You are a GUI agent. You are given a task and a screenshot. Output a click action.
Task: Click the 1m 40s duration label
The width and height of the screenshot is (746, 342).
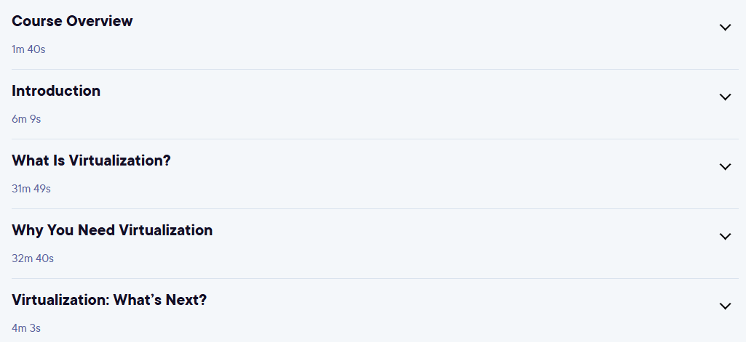point(28,49)
